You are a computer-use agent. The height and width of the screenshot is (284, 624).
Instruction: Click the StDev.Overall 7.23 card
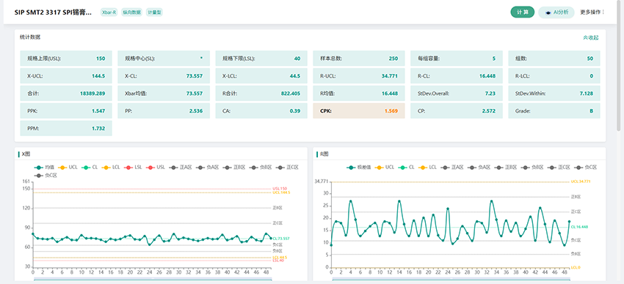click(x=457, y=94)
